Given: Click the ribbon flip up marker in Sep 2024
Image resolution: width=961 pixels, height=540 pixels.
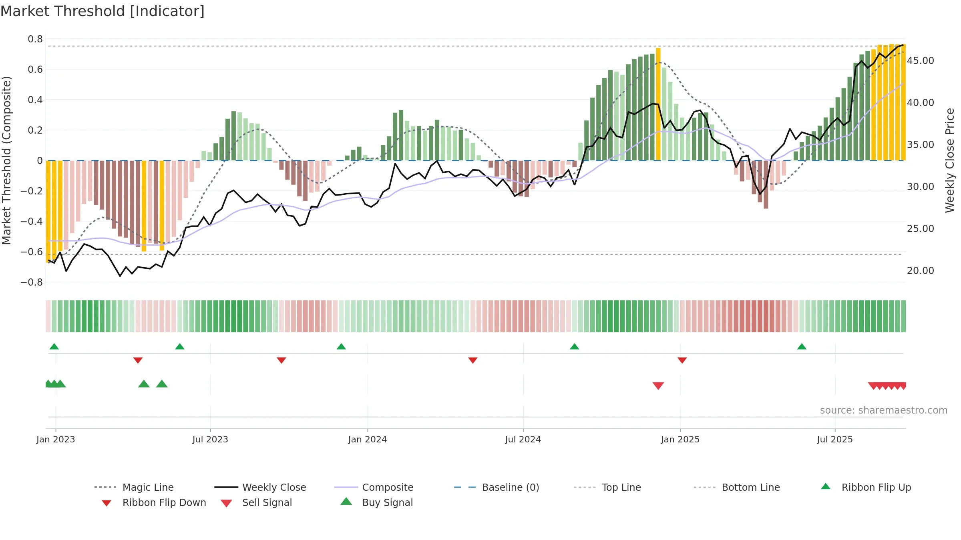Looking at the screenshot, I should 575,346.
